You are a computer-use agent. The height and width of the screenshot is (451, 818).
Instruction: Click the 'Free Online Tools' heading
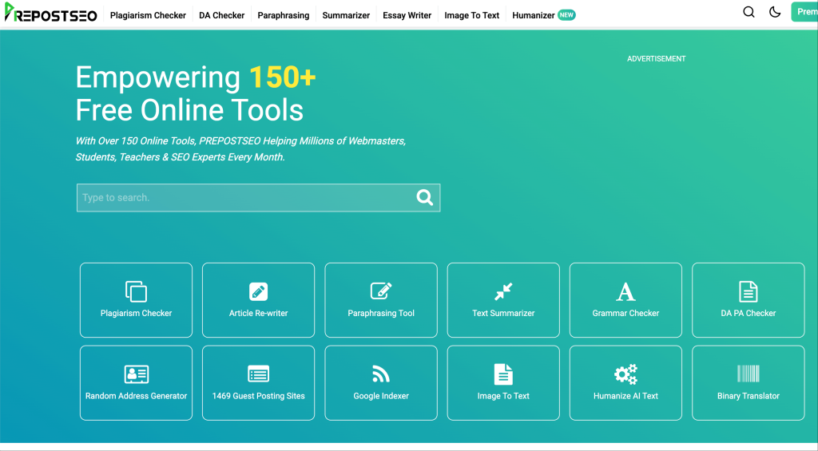(x=189, y=110)
